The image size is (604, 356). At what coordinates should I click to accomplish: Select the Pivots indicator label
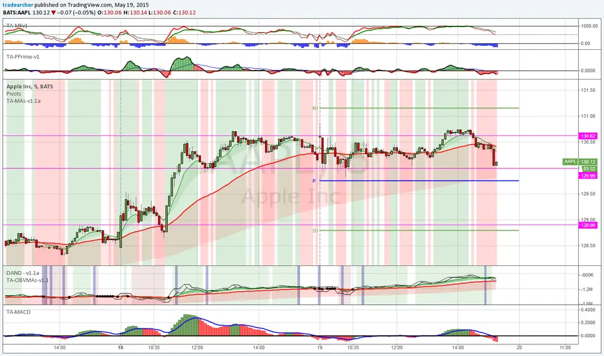point(14,93)
